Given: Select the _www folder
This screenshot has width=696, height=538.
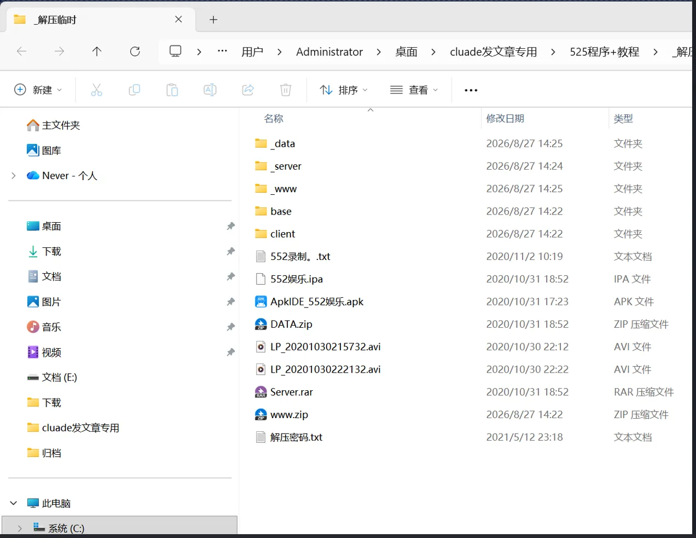Looking at the screenshot, I should coord(276,189).
